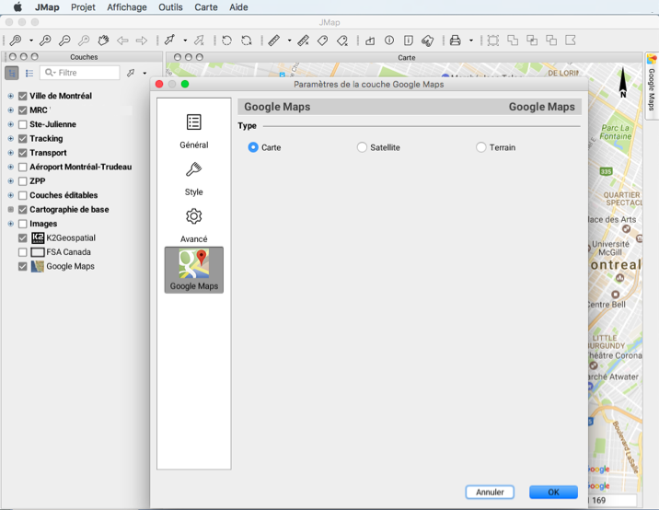Choose the Carte map type
This screenshot has width=659, height=510.
[x=253, y=147]
